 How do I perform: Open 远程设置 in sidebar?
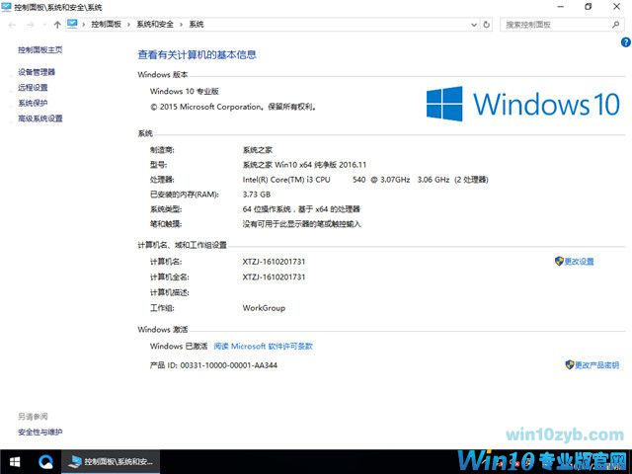tap(33, 88)
